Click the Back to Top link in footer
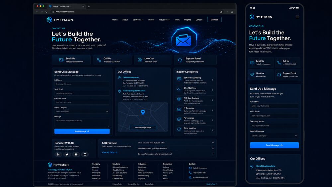This screenshot has width=332, height=187. 211,184
